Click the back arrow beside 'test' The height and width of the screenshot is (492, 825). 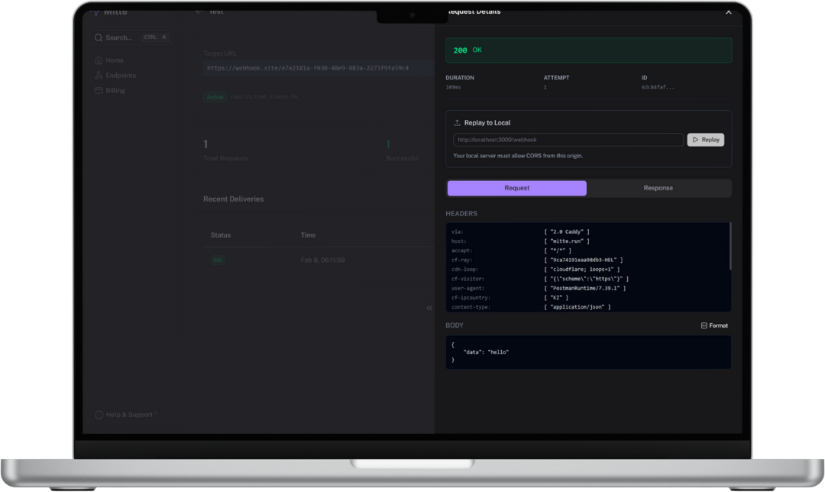[199, 11]
